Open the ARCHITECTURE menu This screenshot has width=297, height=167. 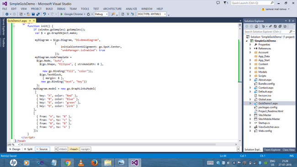pyautogui.click(x=112, y=9)
